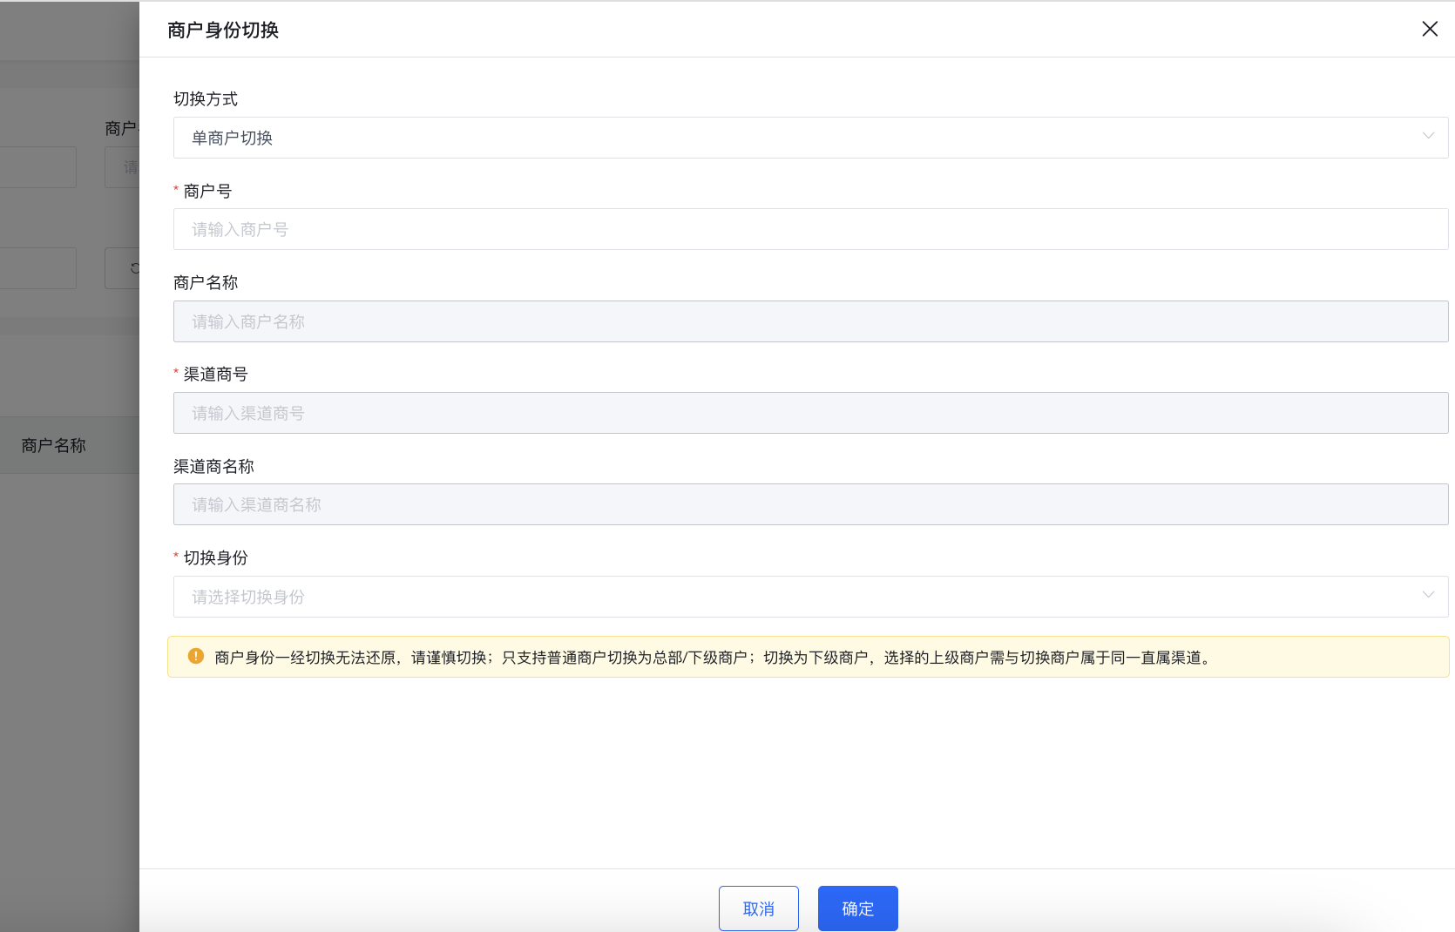Click the 商户号 required field label
This screenshot has height=932, width=1455.
(x=207, y=191)
